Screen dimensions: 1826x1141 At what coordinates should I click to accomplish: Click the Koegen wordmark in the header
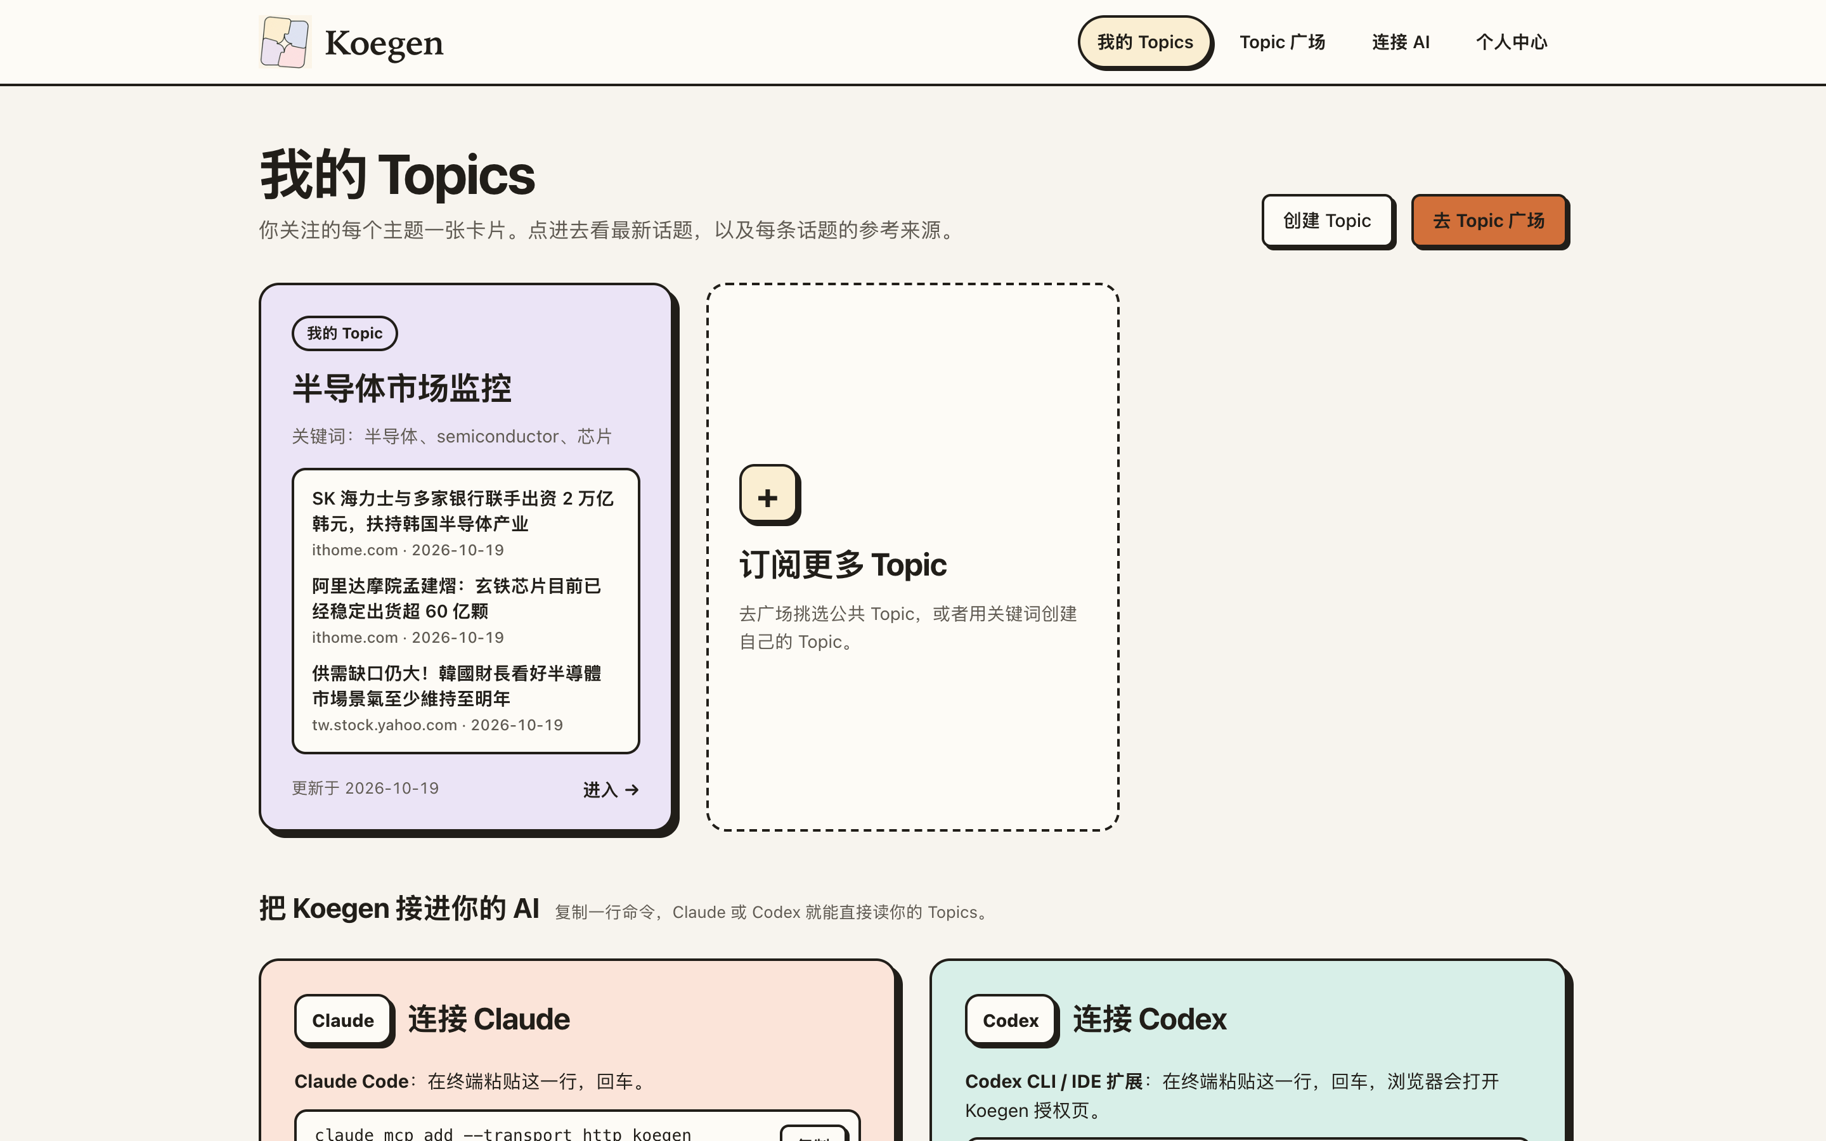click(384, 44)
